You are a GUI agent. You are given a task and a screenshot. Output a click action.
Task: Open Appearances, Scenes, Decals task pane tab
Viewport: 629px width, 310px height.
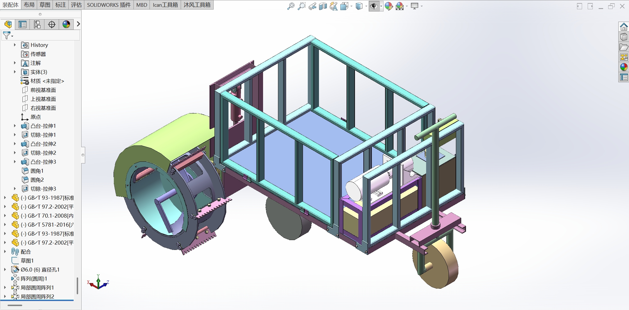pyautogui.click(x=624, y=67)
